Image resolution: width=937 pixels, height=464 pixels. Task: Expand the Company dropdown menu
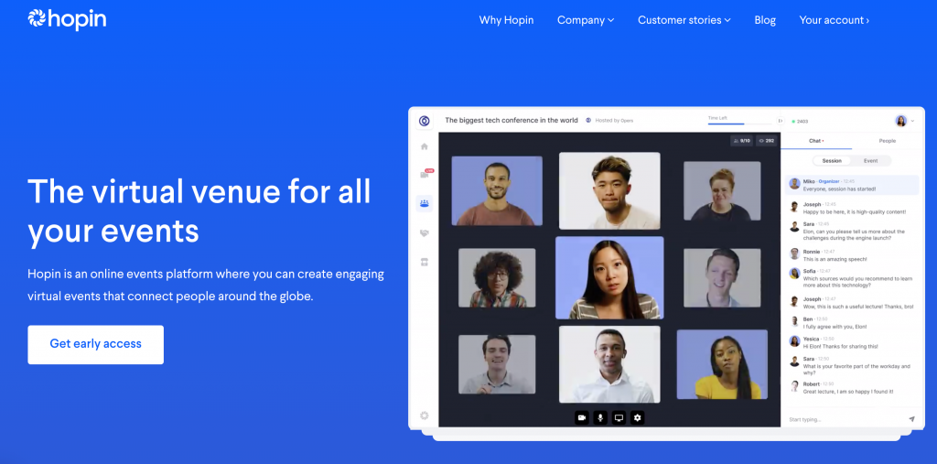click(586, 20)
